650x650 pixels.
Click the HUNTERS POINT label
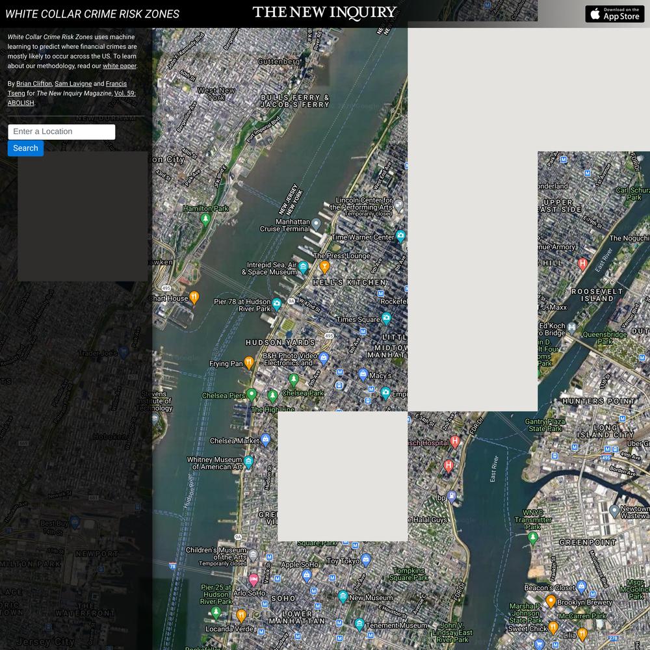[x=599, y=401]
